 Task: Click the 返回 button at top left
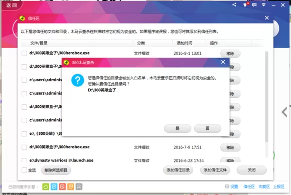[x=12, y=5]
